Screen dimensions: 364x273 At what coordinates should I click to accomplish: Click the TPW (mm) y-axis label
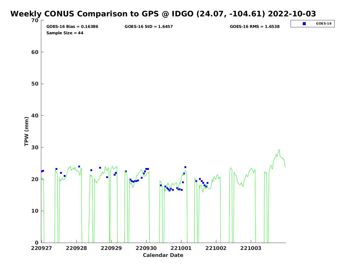(x=27, y=131)
